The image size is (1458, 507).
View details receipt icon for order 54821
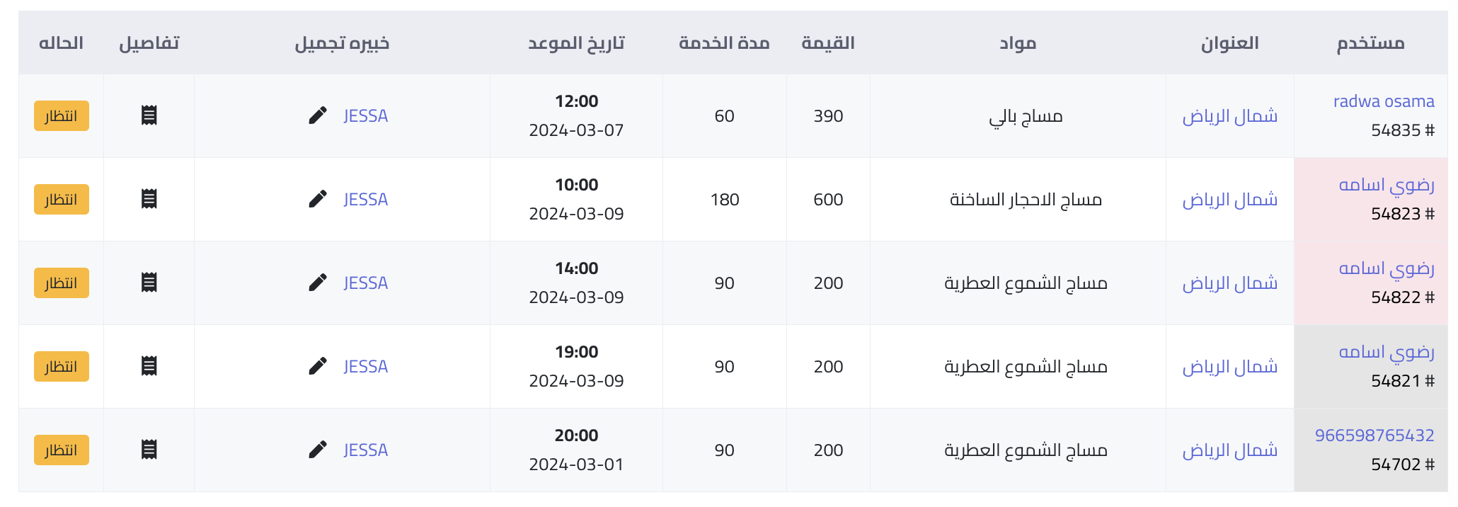149,366
